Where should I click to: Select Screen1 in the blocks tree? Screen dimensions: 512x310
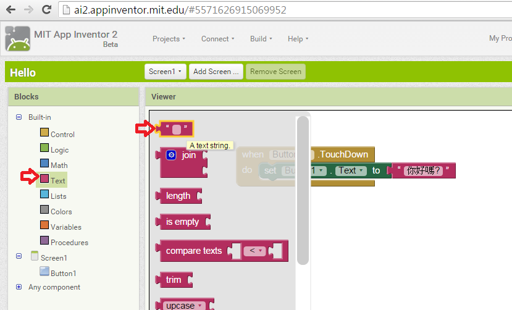coord(54,258)
